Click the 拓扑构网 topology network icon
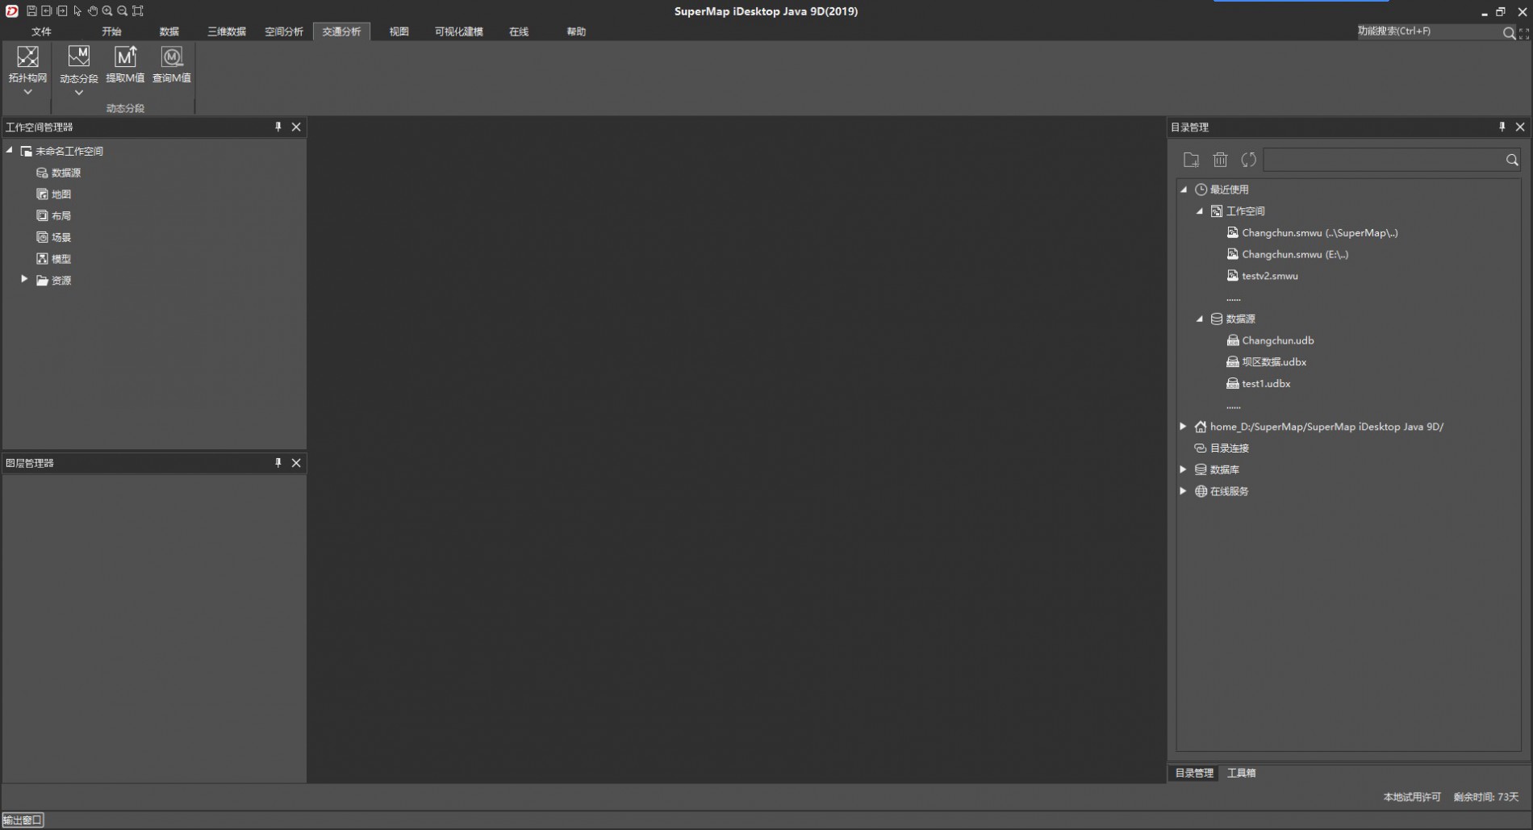Image resolution: width=1533 pixels, height=830 pixels. click(x=27, y=57)
